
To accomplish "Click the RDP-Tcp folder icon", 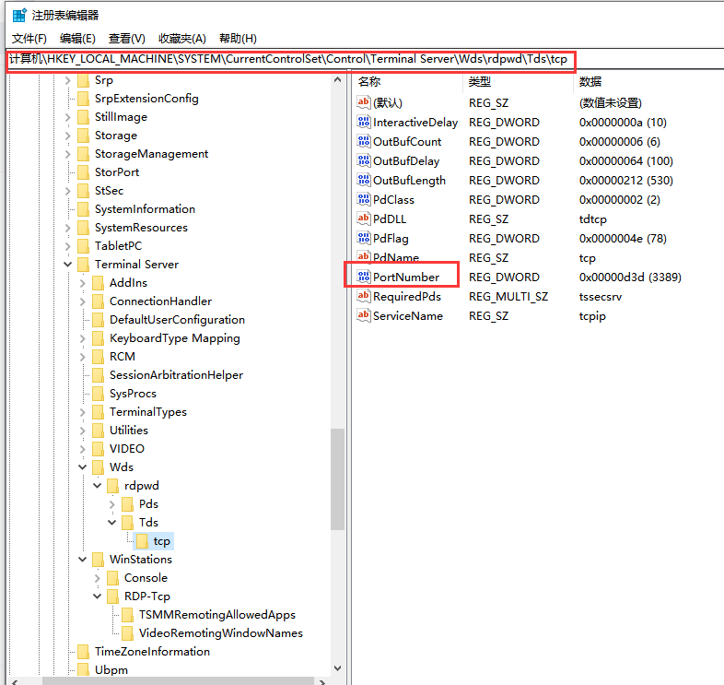I will tap(113, 596).
